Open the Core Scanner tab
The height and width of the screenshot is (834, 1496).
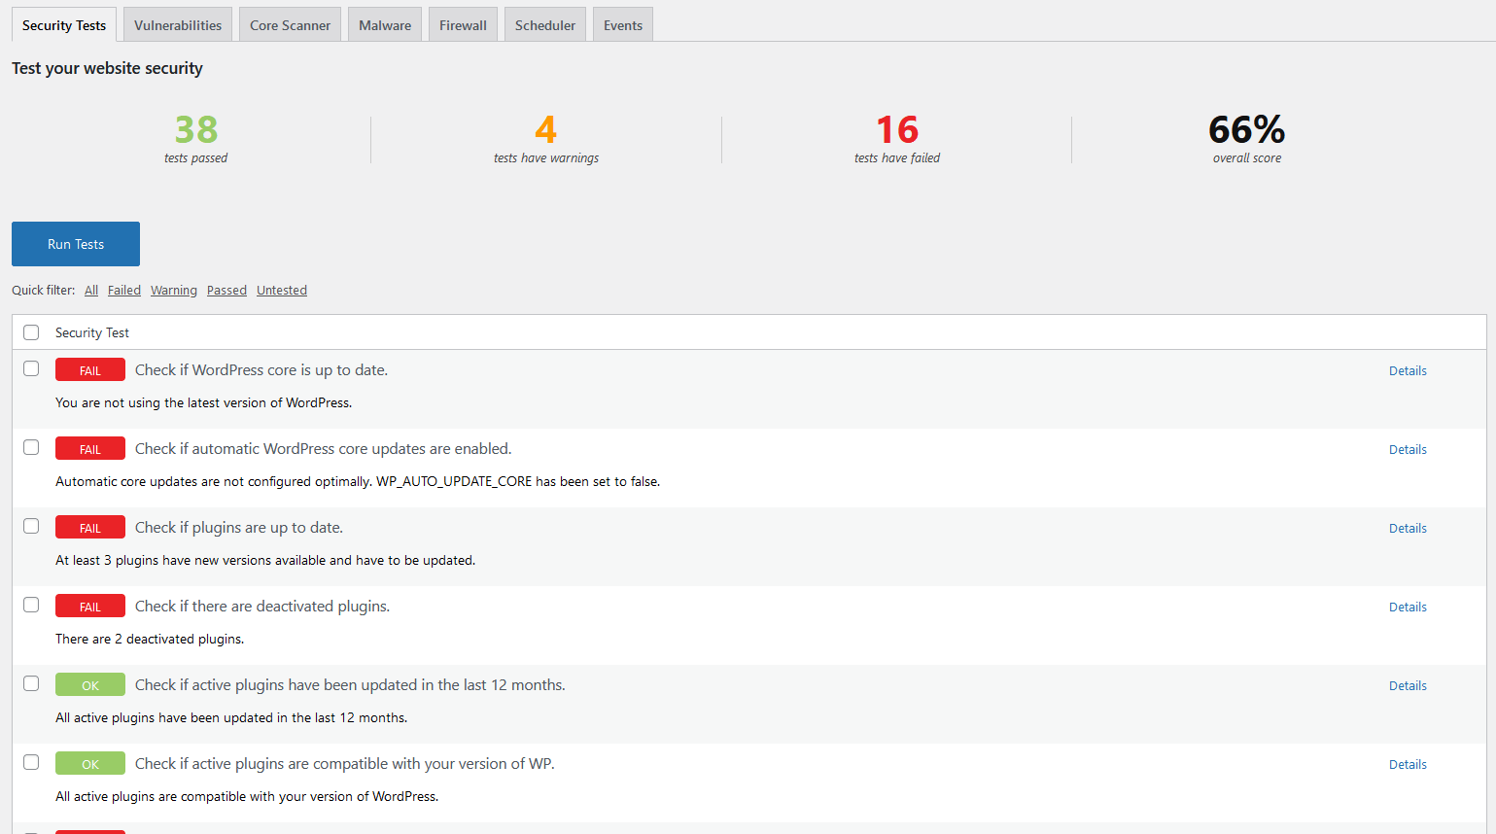[x=290, y=25]
